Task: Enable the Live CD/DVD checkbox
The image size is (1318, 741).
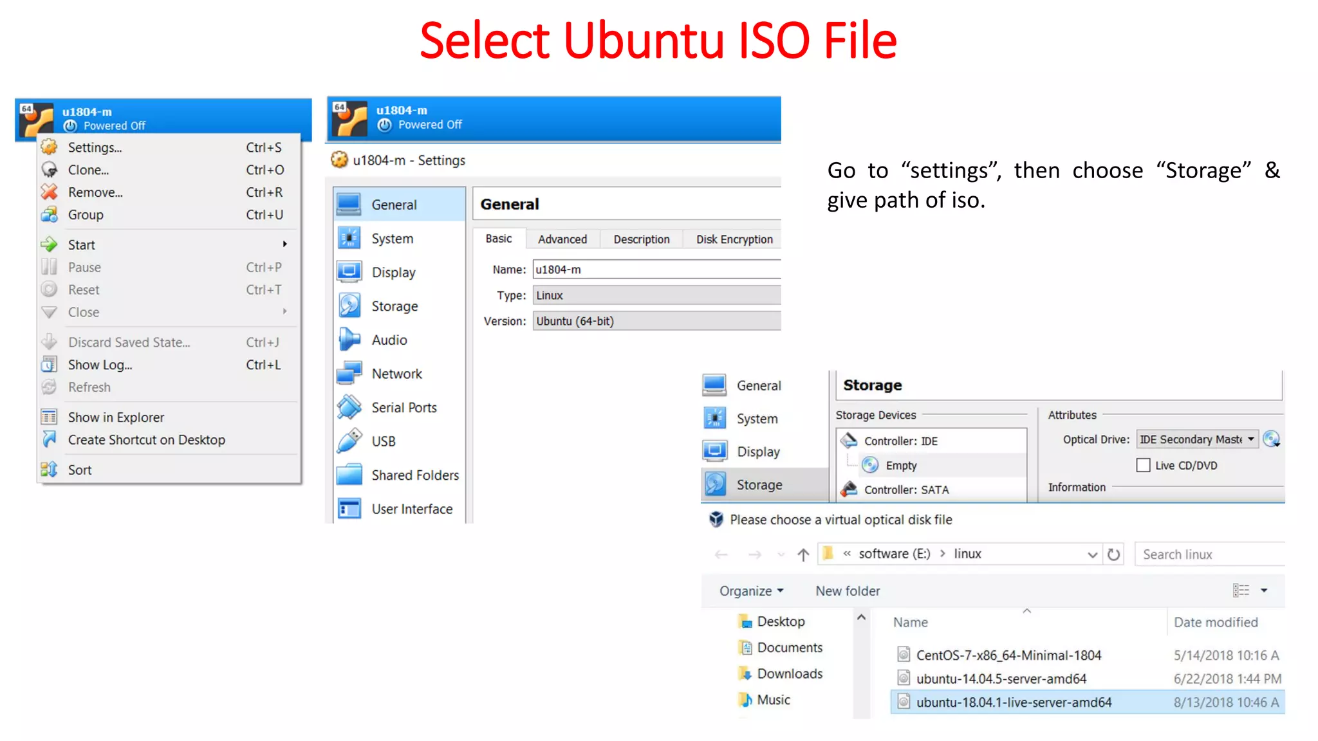Action: (1143, 465)
